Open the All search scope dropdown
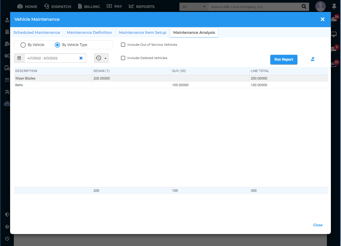This screenshot has width=341, height=246. click(194, 7)
